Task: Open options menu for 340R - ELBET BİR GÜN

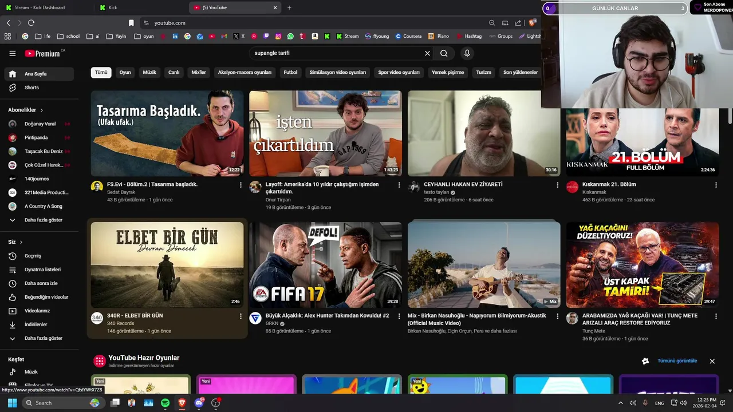Action: 241,316
